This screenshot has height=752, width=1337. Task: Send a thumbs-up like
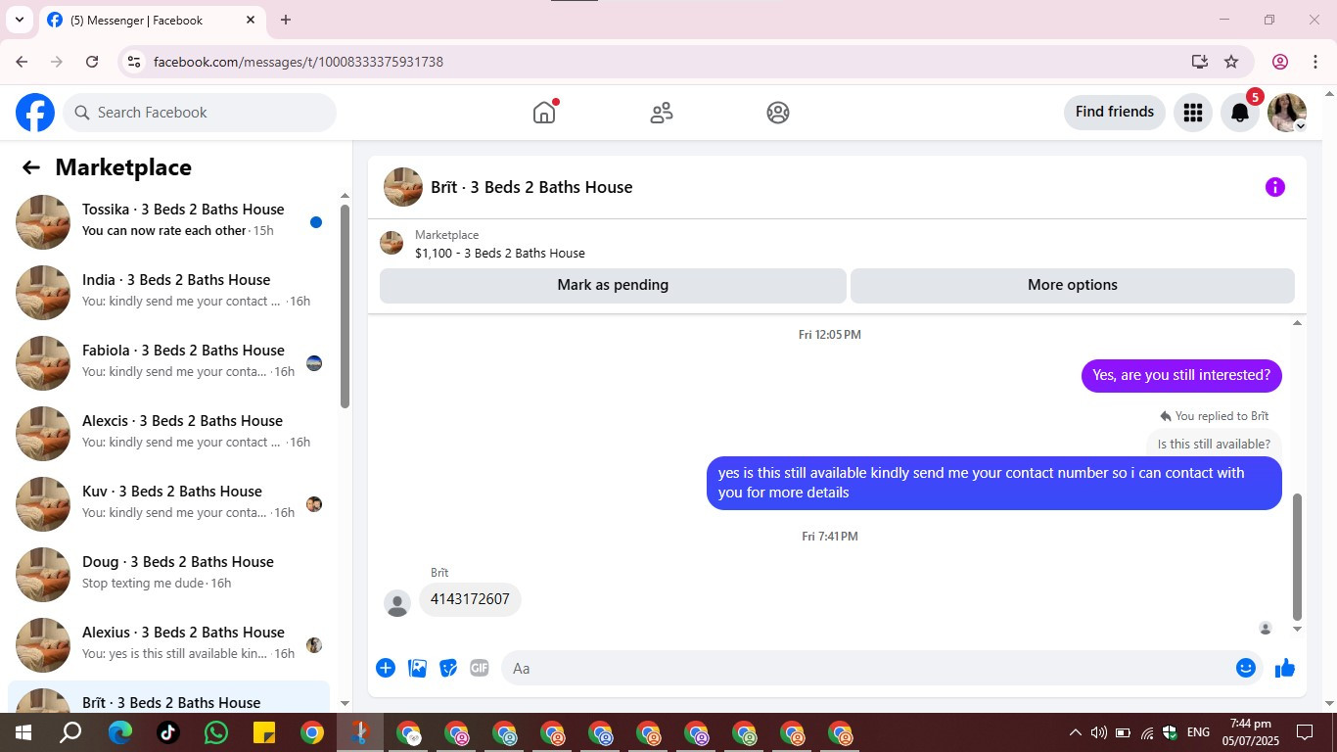coord(1285,668)
